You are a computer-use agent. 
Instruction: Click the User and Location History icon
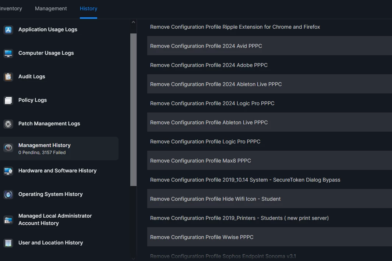(x=8, y=243)
